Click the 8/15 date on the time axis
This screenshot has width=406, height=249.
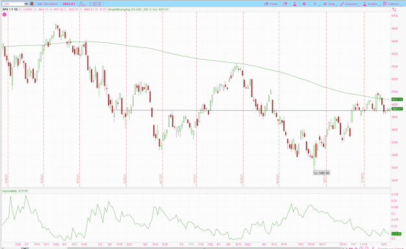pyautogui.click(x=238, y=244)
